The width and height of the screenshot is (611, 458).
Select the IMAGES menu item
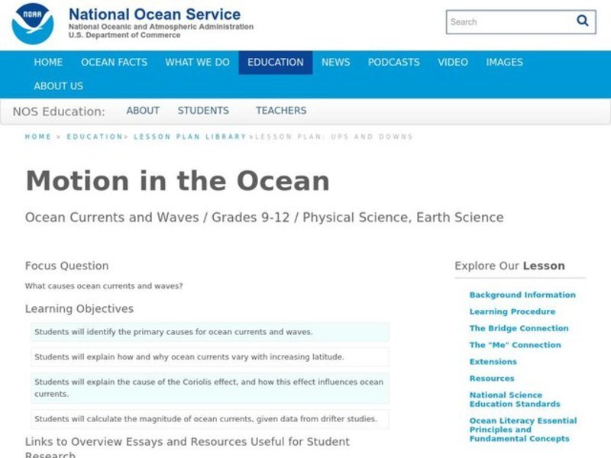(x=504, y=63)
